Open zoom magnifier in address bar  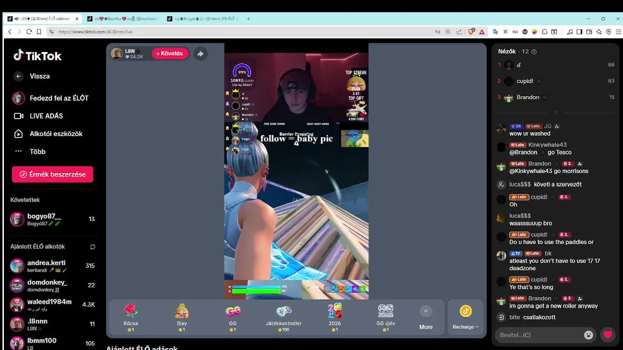tap(448, 32)
